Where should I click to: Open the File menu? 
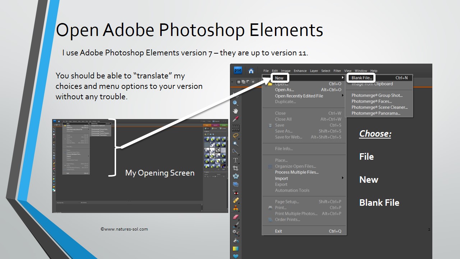[x=266, y=71]
